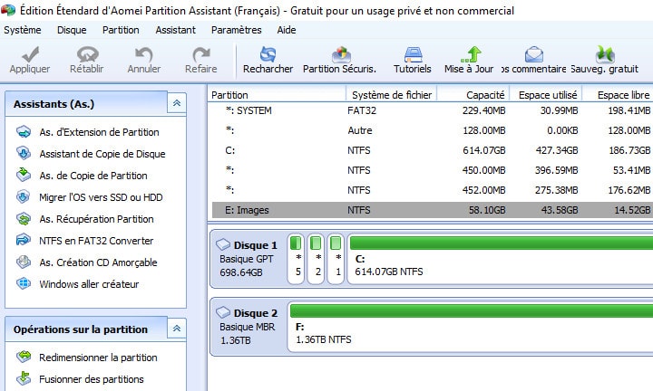Sort by Partition column header
Screen dimensions: 653x391
277,95
